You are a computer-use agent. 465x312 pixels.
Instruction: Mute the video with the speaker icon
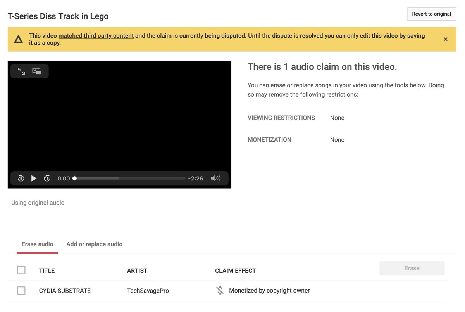(x=215, y=178)
